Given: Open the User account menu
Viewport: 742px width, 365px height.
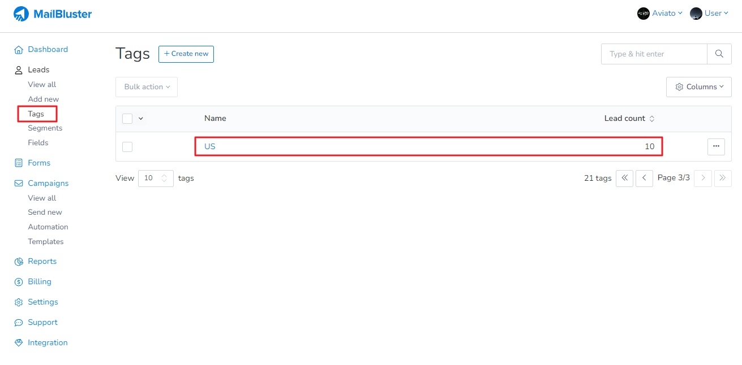Looking at the screenshot, I should (709, 14).
